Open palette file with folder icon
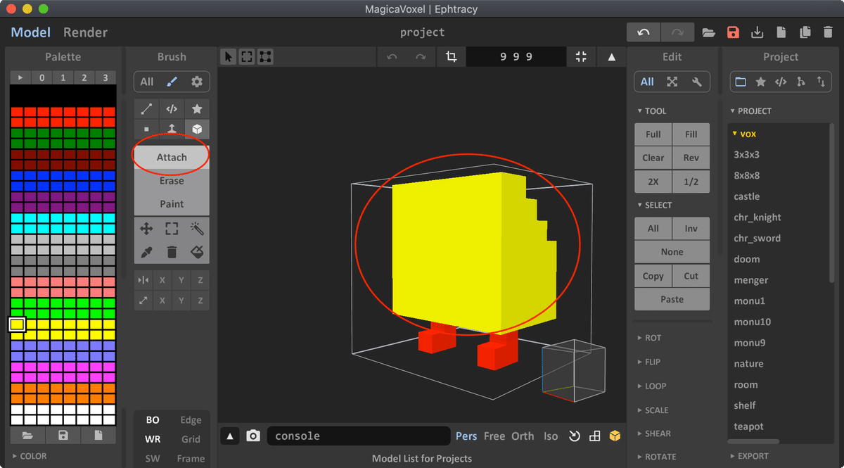 tap(27, 436)
